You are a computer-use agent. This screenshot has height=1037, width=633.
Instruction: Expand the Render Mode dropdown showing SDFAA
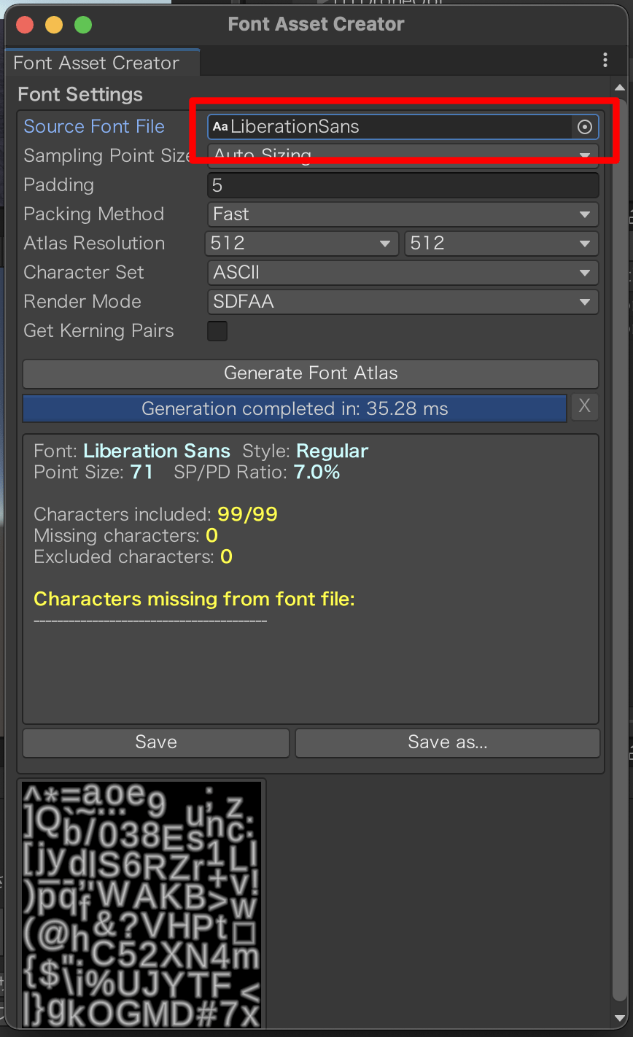pos(403,302)
